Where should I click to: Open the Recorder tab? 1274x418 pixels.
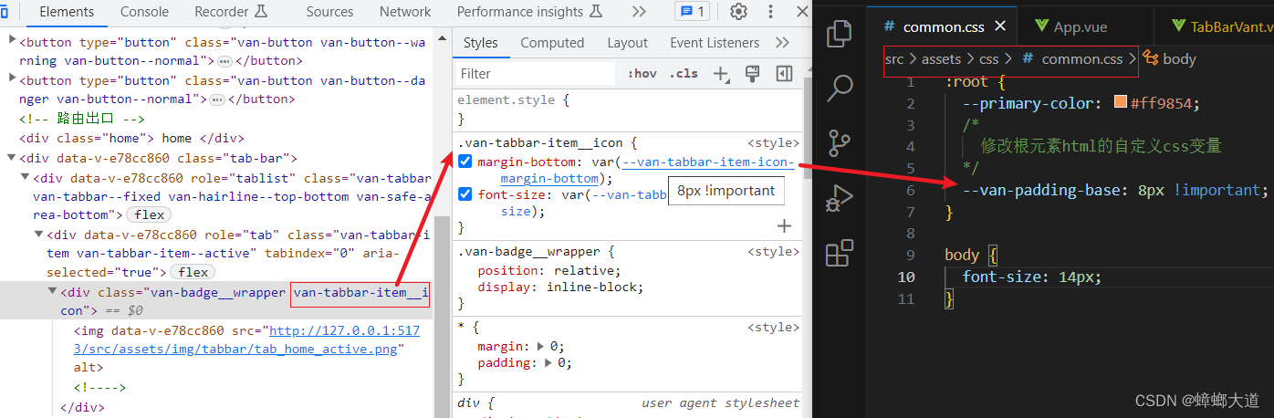[231, 12]
